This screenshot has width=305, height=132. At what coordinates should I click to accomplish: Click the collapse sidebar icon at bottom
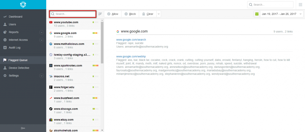click(x=23, y=128)
